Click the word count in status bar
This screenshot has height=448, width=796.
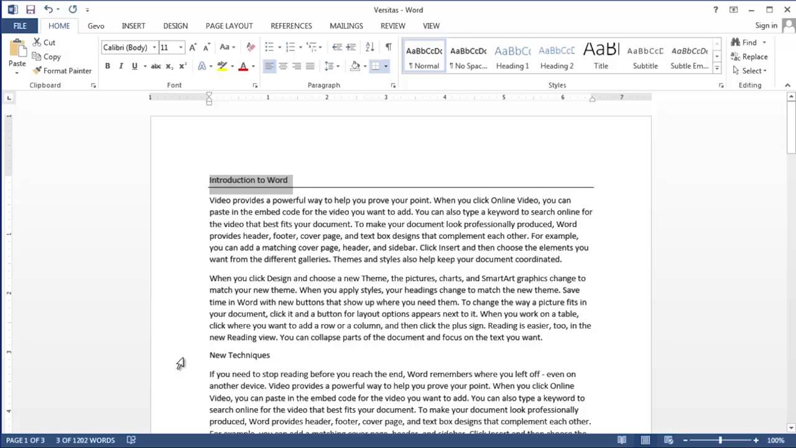click(86, 440)
